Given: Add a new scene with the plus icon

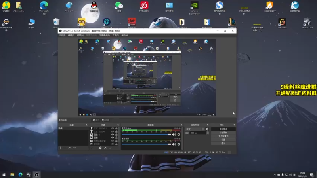Looking at the screenshot, I should (60, 148).
